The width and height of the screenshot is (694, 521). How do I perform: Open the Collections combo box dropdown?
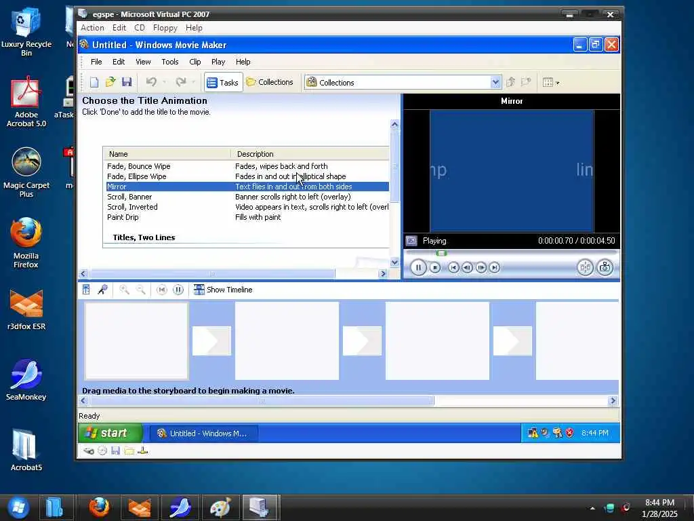pyautogui.click(x=495, y=82)
